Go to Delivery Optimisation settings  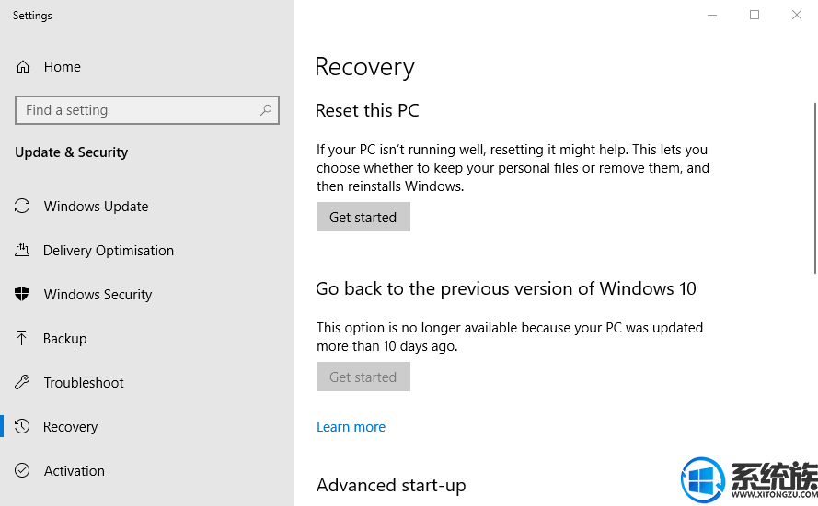pos(108,251)
